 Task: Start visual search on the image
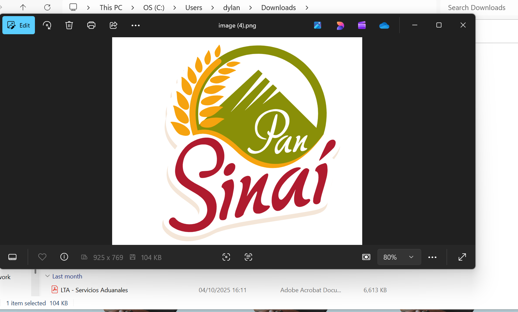[x=226, y=257]
